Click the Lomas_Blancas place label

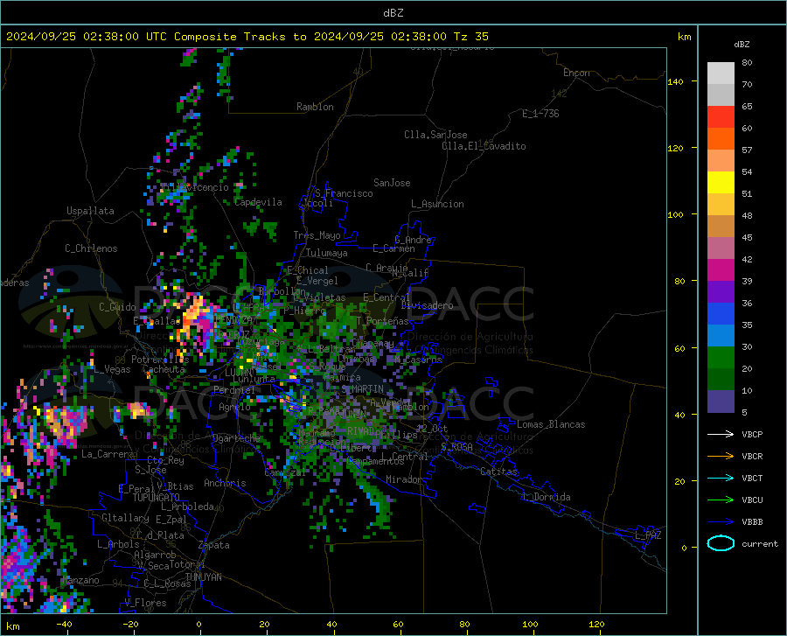[551, 424]
